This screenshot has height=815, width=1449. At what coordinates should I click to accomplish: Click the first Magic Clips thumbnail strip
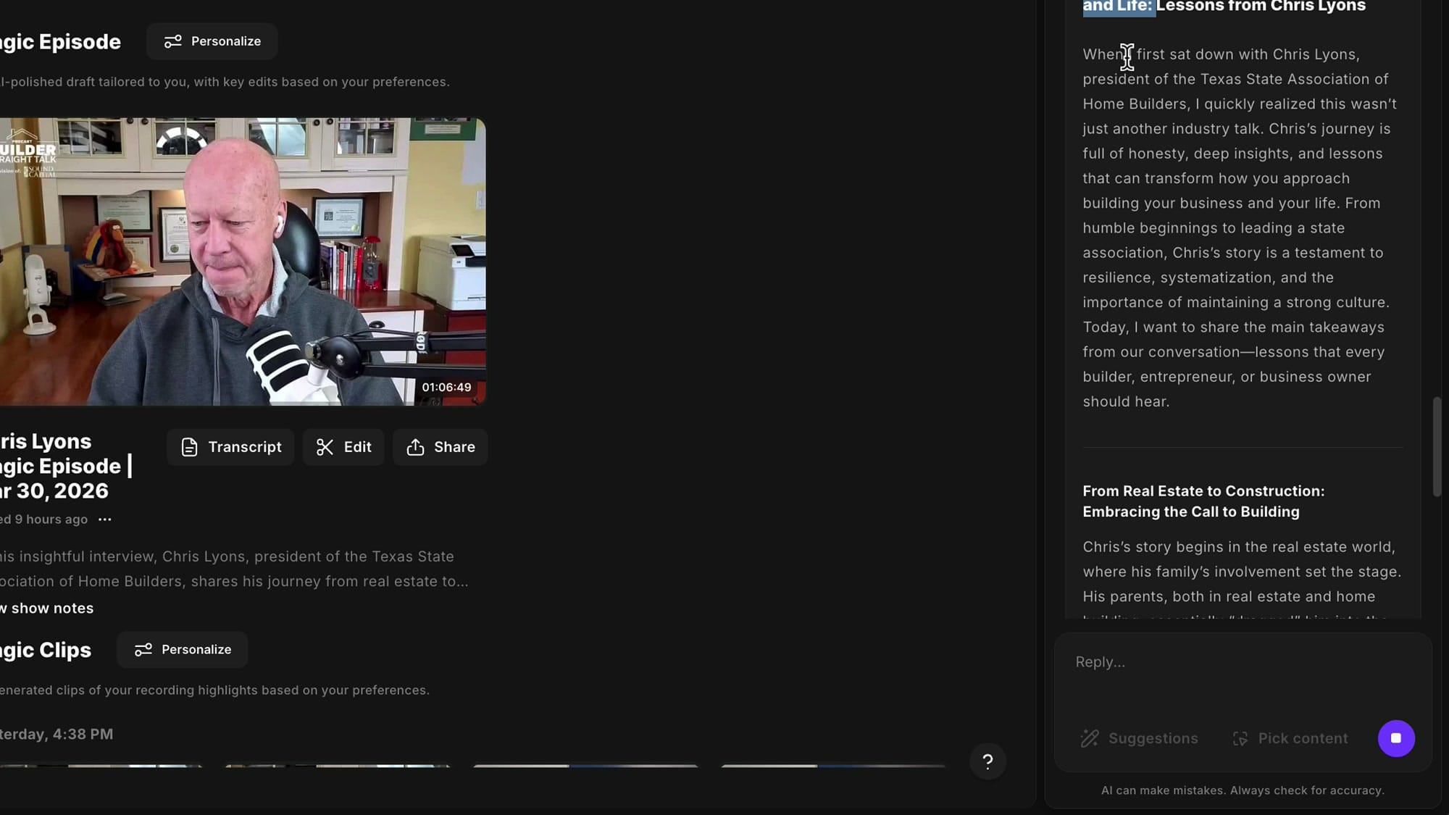pyautogui.click(x=101, y=765)
